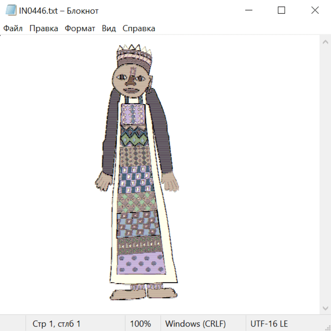The image size is (331, 331).
Task: Click the UTF-16 LE encoding field
Action: (x=269, y=324)
